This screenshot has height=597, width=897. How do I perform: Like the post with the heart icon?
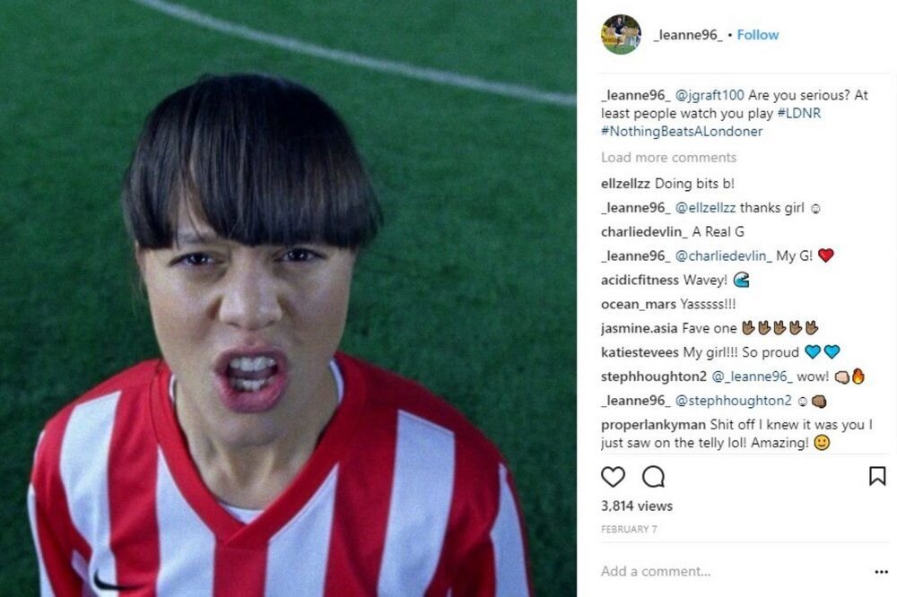click(x=613, y=476)
